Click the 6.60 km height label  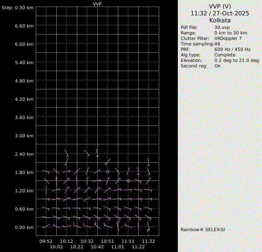point(25,26)
